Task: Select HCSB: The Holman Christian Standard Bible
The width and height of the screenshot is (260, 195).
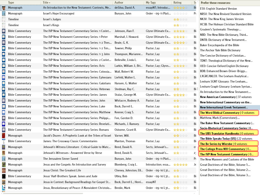Action: [x=227, y=24]
